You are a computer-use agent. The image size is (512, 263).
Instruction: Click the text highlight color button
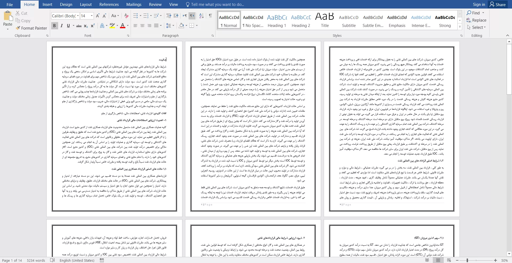coord(112,26)
